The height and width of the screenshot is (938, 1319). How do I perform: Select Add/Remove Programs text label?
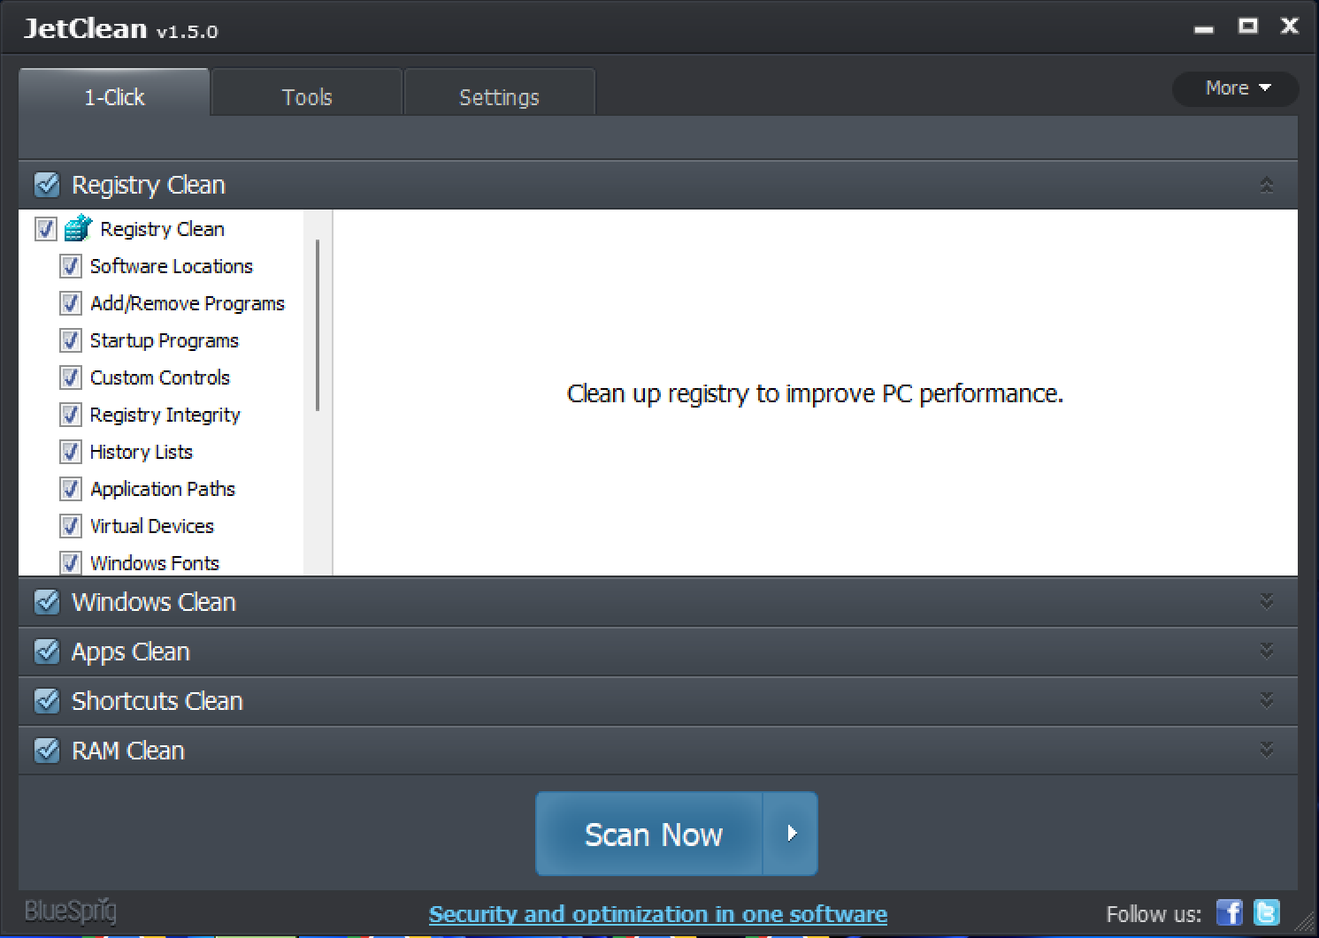tap(188, 303)
